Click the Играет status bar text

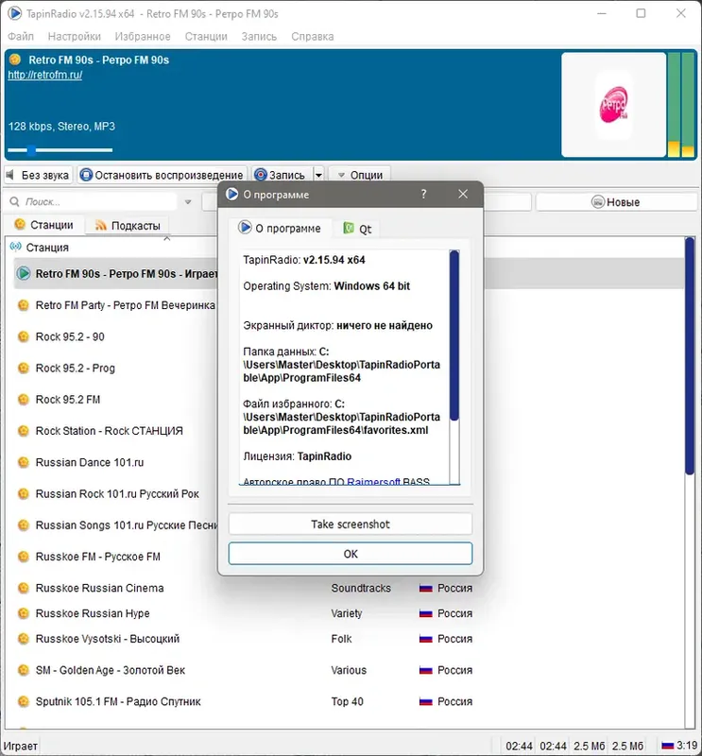tap(20, 746)
